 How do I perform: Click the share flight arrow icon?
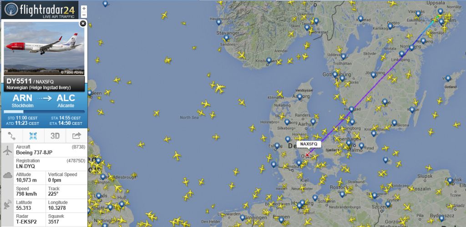pos(76,136)
